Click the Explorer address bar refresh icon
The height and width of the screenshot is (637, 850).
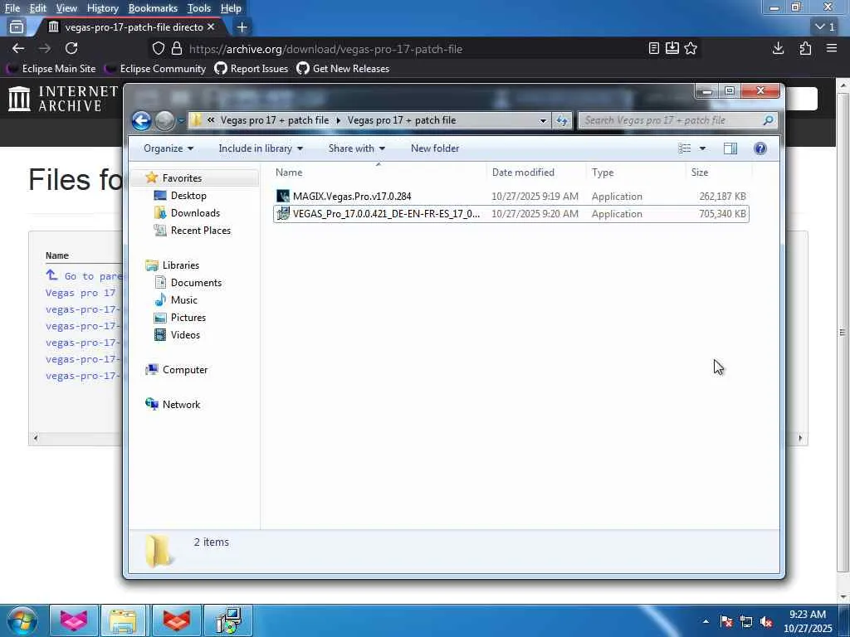point(562,120)
